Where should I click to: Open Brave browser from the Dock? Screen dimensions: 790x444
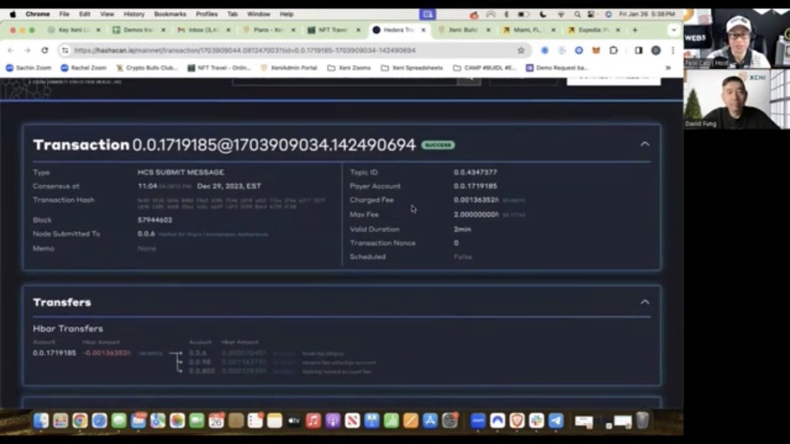pyautogui.click(x=517, y=420)
